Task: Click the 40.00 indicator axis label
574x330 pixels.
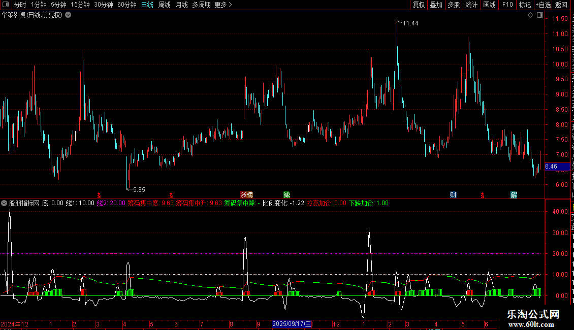Action: coord(560,212)
